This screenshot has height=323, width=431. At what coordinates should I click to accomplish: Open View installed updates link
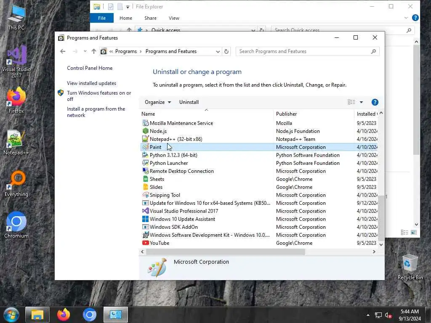91,83
